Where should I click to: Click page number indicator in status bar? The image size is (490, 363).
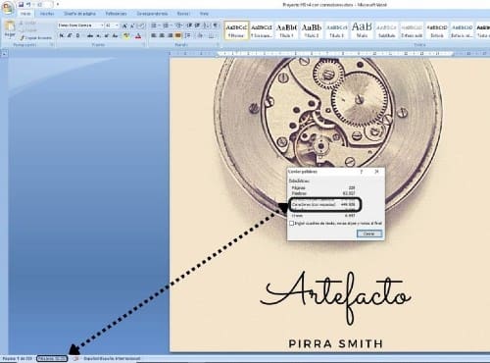18,359
